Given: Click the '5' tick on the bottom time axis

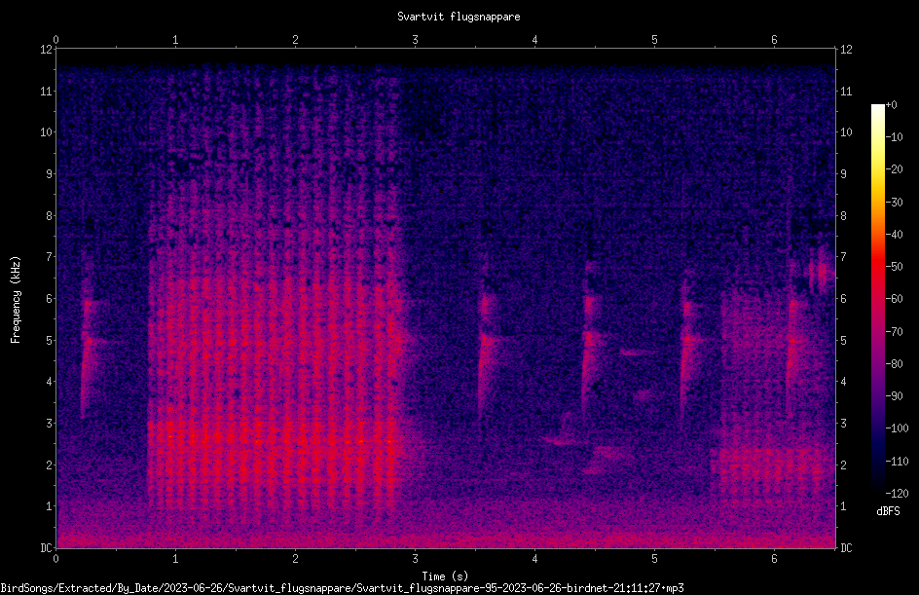Looking at the screenshot, I should pyautogui.click(x=654, y=559).
